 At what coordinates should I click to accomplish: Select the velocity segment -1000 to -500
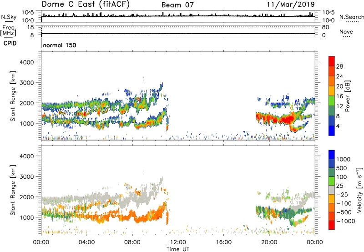tap(332, 216)
